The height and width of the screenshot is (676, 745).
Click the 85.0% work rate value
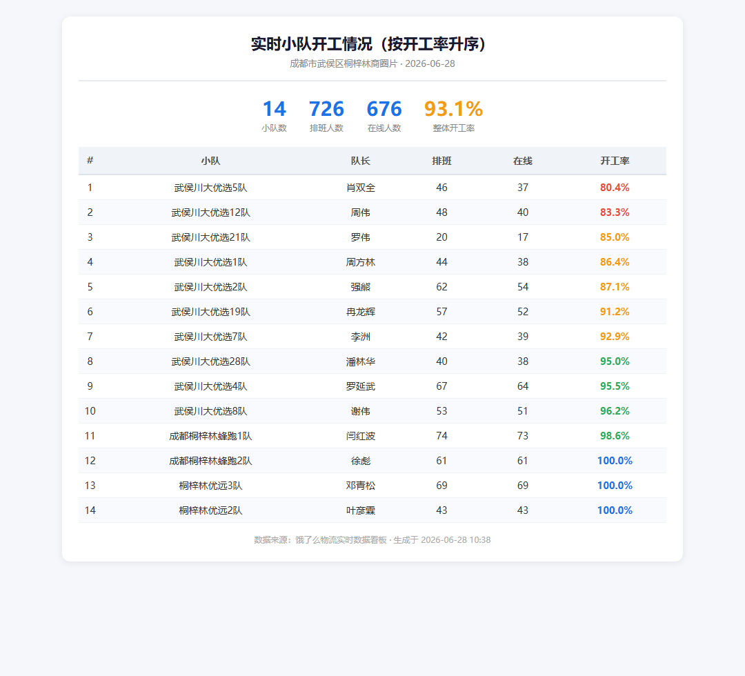[x=615, y=237]
